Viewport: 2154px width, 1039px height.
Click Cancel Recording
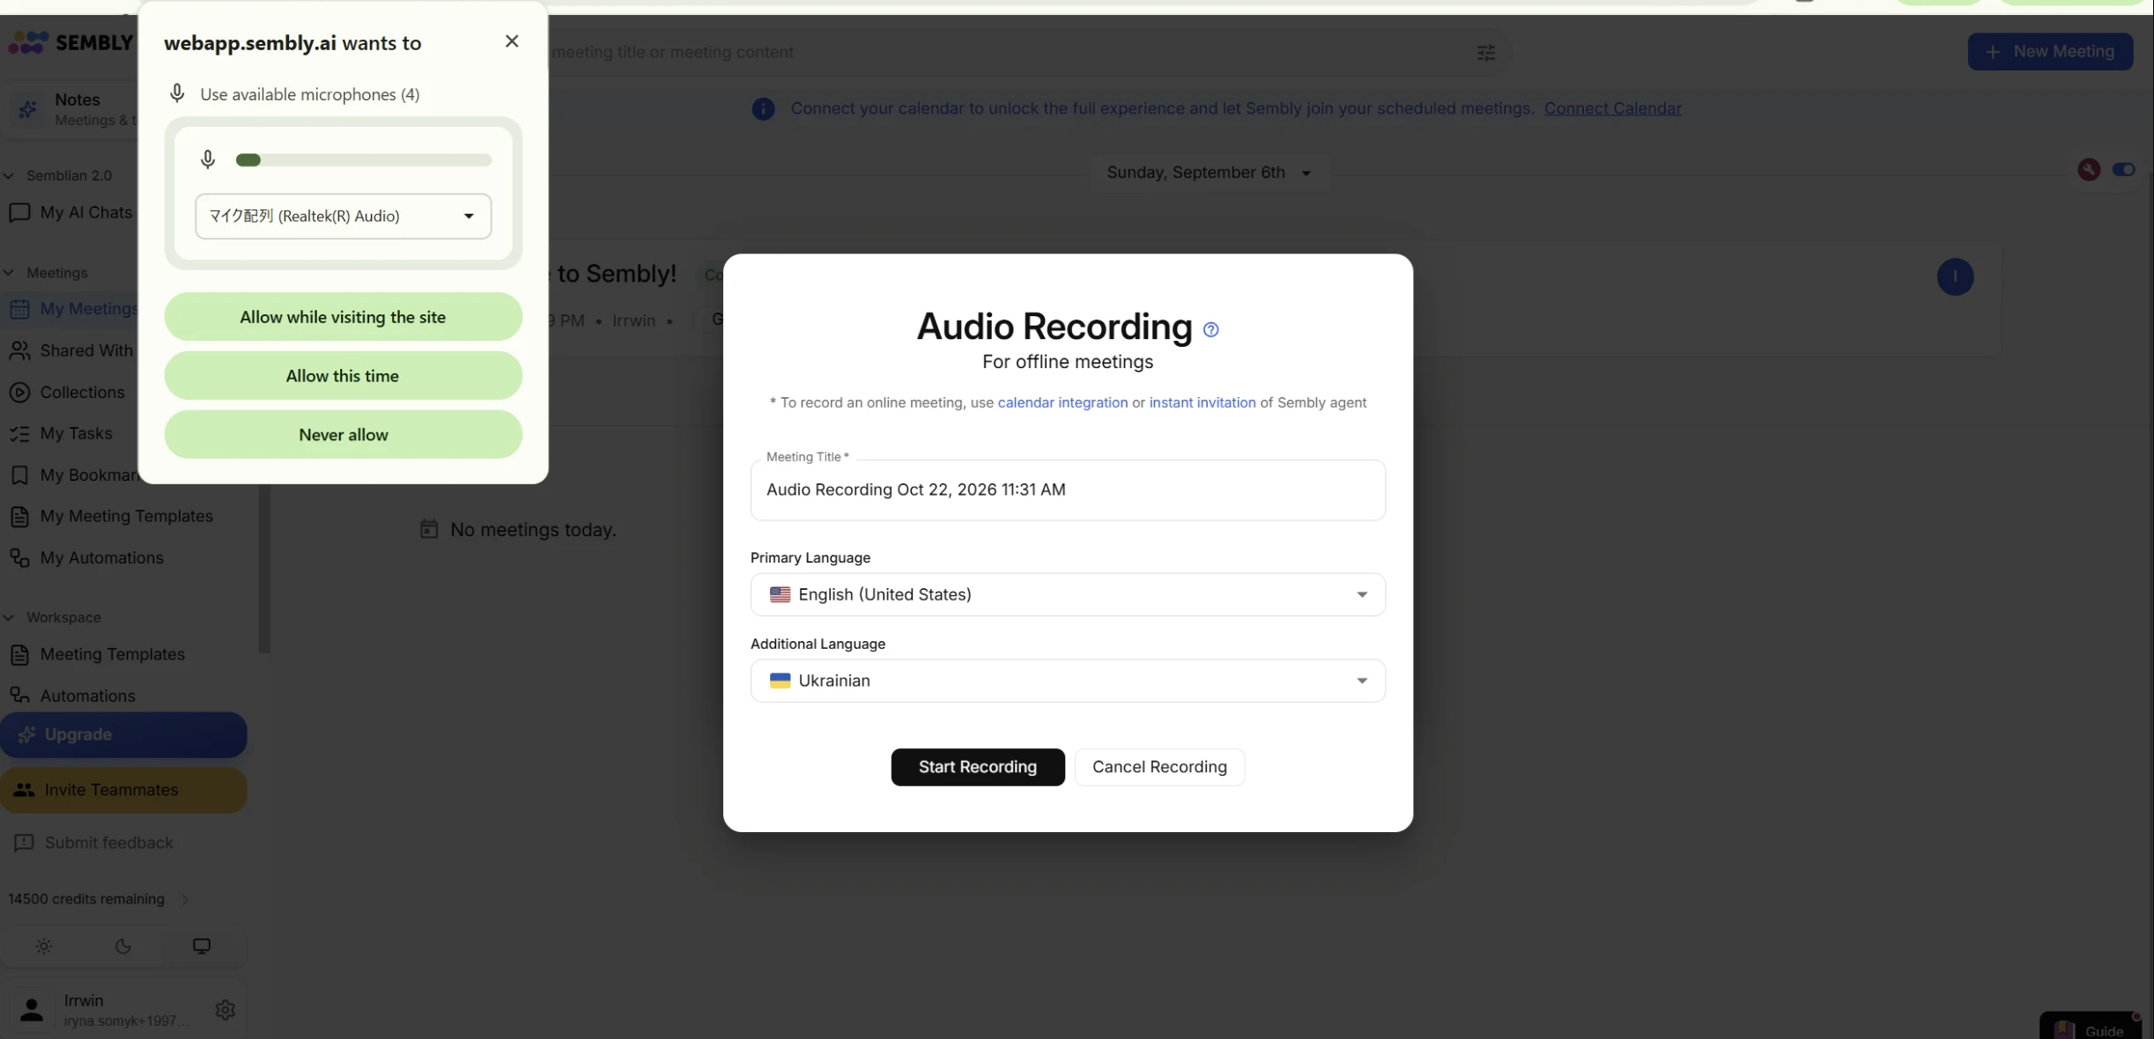click(1159, 767)
